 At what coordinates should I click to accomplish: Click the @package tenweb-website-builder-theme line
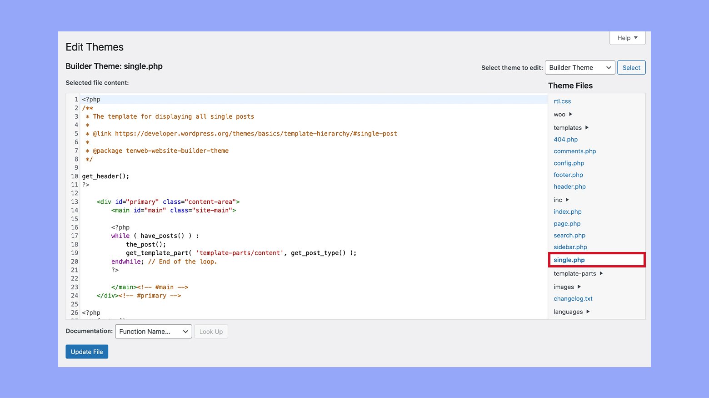[x=157, y=151]
